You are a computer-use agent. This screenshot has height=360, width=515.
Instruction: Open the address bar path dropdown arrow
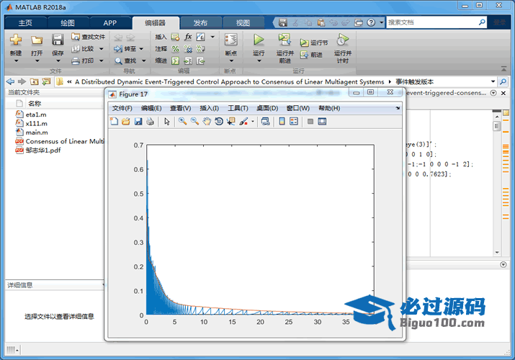493,81
